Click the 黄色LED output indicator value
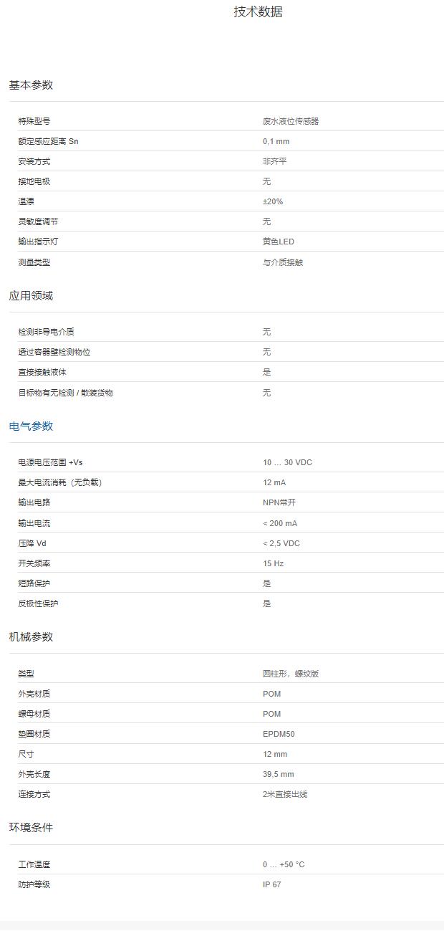 click(x=278, y=242)
